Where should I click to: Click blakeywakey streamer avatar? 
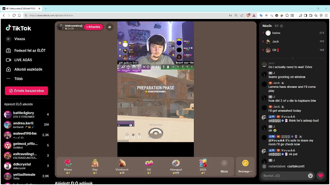(x=60, y=27)
